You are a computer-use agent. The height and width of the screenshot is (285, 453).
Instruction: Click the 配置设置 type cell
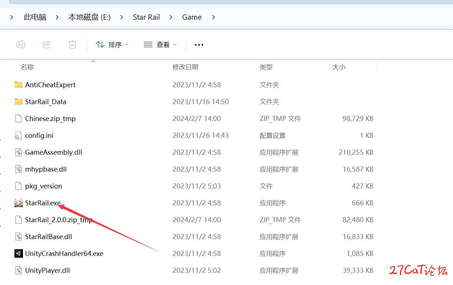coord(273,135)
